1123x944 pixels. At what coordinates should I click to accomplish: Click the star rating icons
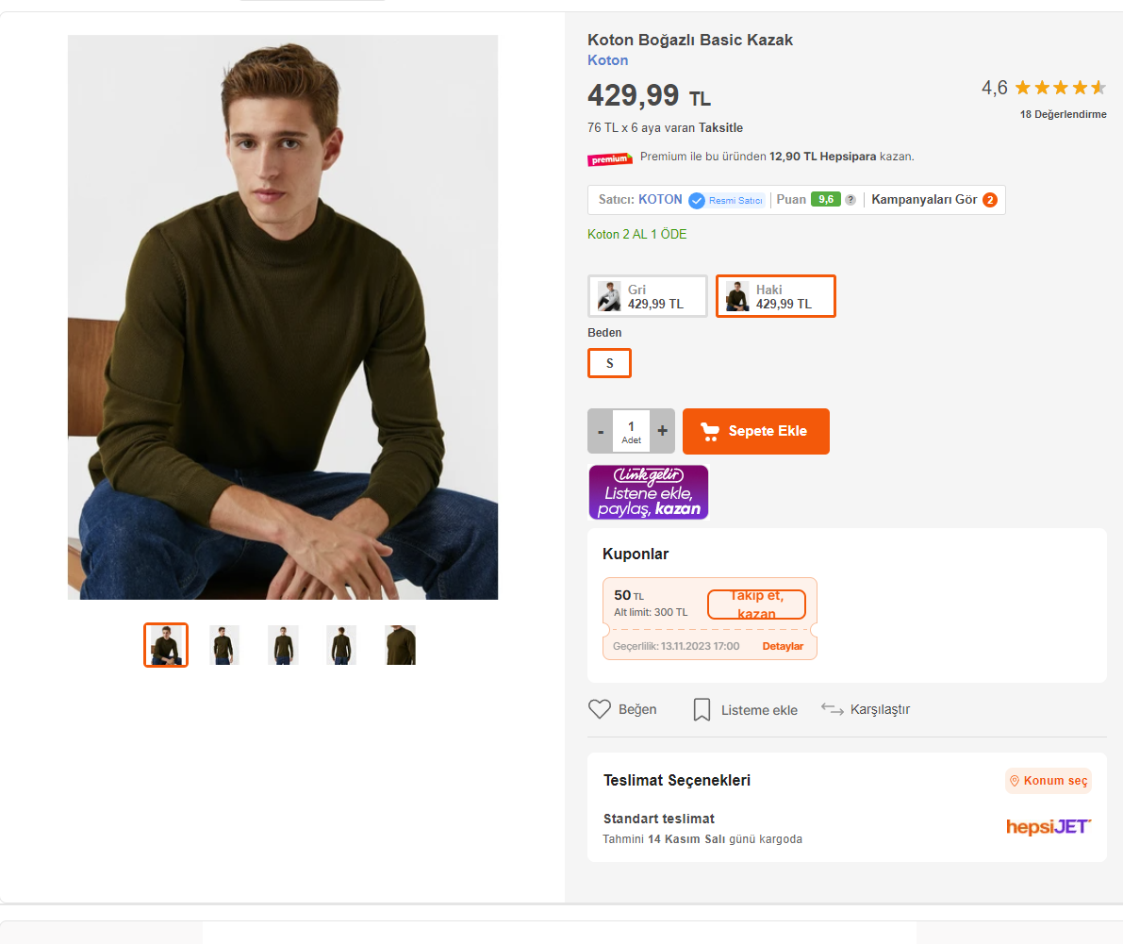[1060, 89]
